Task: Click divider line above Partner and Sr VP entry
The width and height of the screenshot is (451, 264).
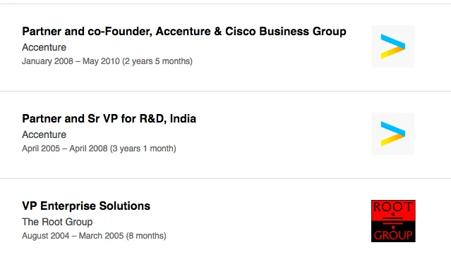Action: [x=226, y=92]
